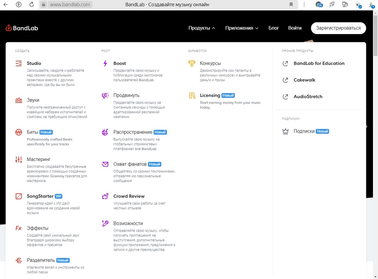Click the Звуки waveform icon
378x279 pixels.
pyautogui.click(x=19, y=100)
